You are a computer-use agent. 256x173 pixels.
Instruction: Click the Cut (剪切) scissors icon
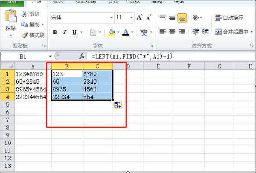pyautogui.click(x=25, y=15)
